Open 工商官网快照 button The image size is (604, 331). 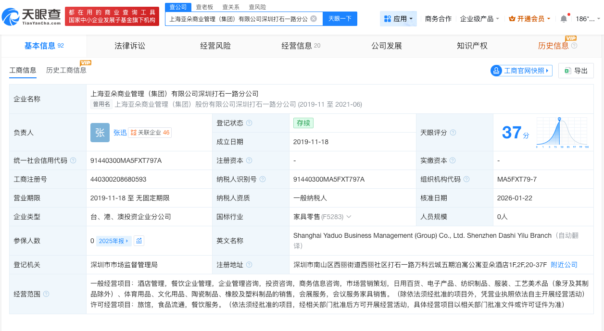coord(521,71)
